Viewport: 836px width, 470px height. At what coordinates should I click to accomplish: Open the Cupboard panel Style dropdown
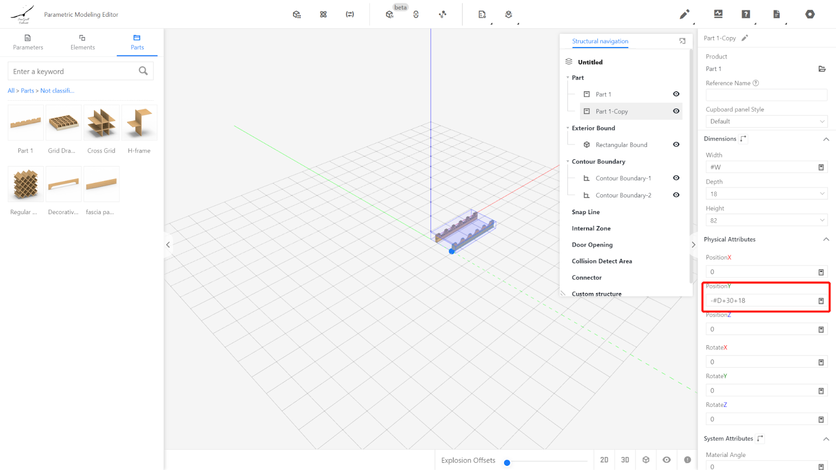766,121
